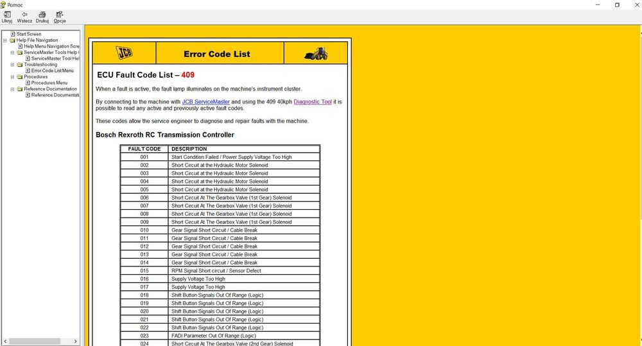The width and height of the screenshot is (642, 346).
Task: Click the Help File Navigation book icon
Action: click(12, 40)
